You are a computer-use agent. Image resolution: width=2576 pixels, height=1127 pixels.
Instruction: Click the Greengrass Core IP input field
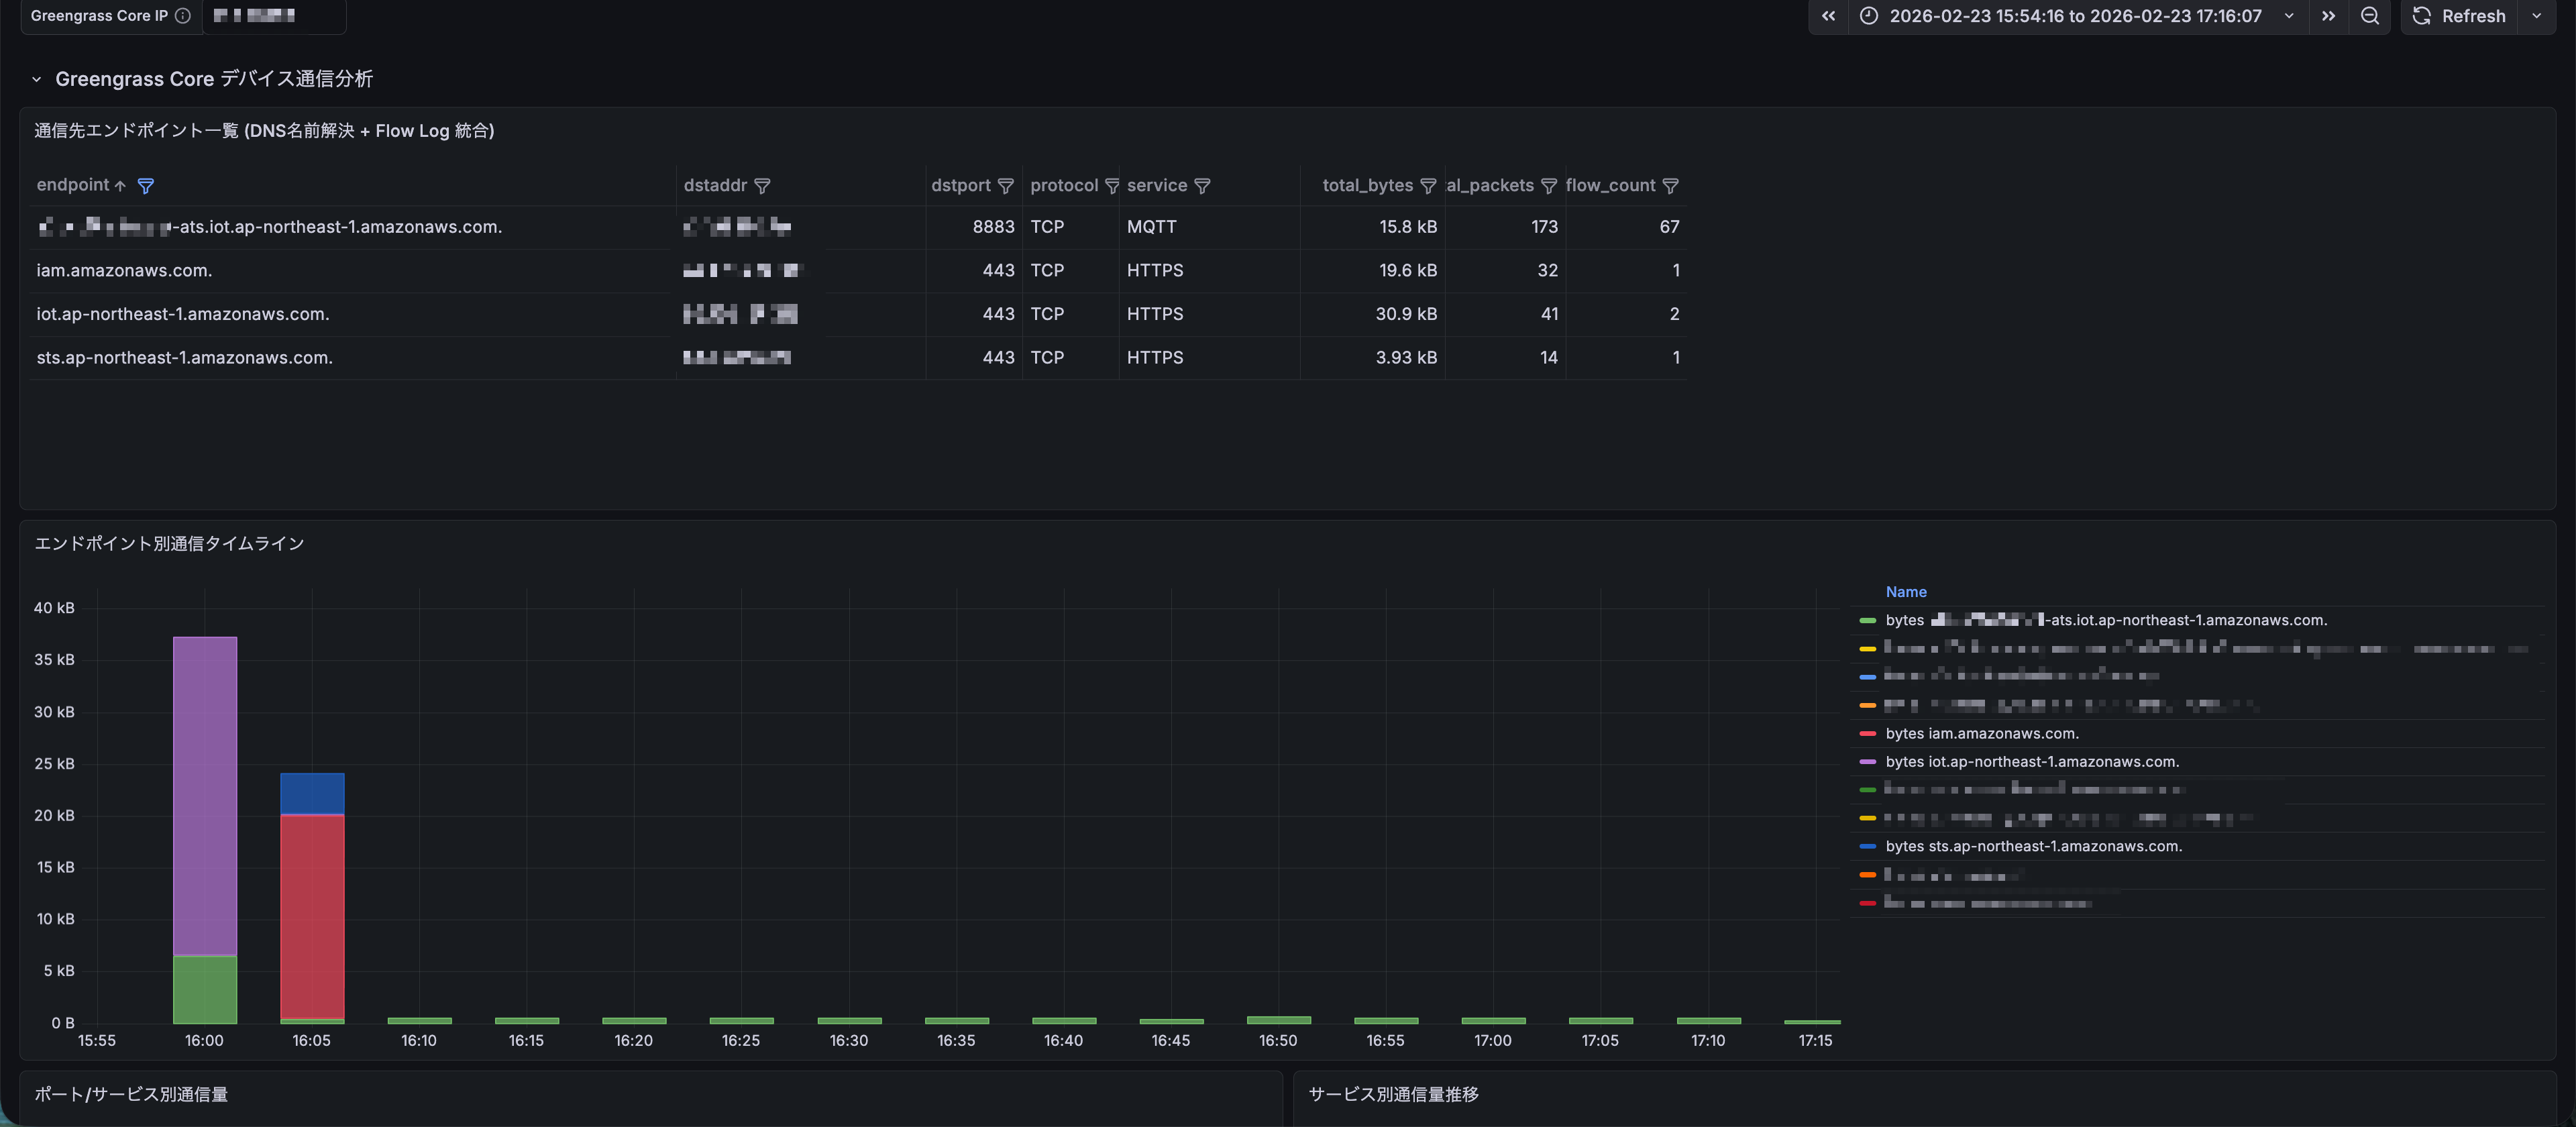[x=274, y=16]
